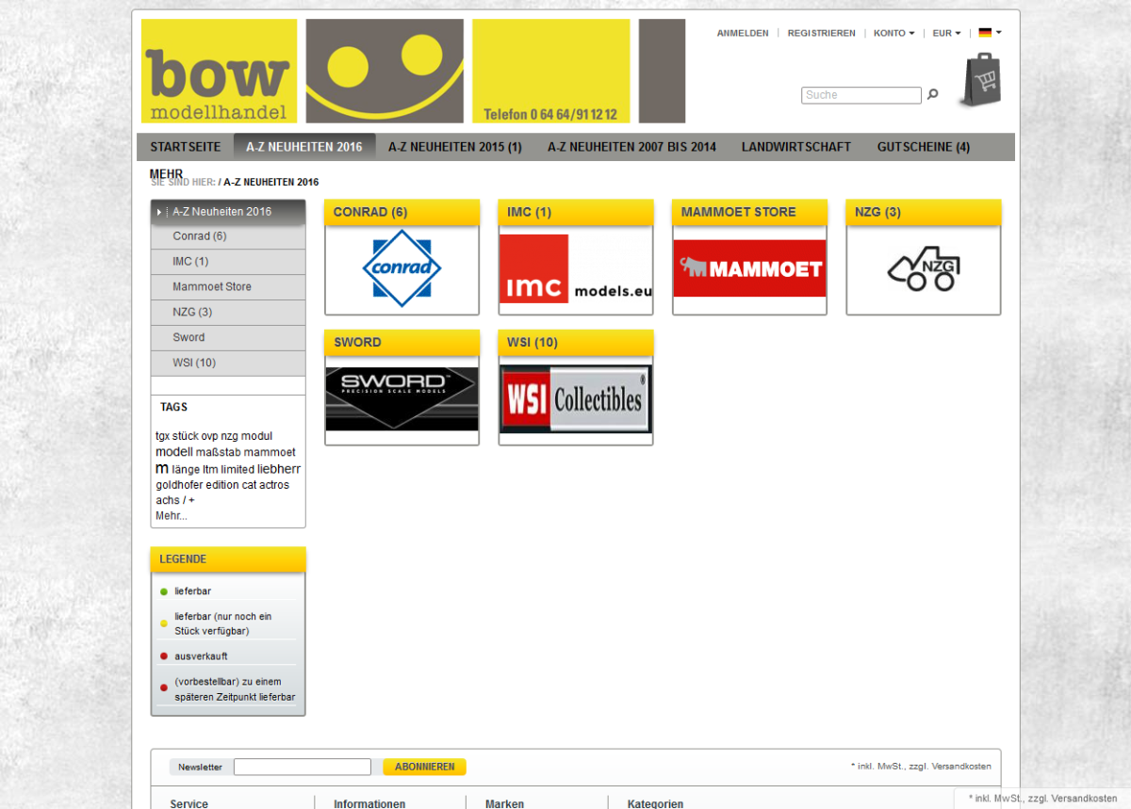Open the GUTSCHEINE (4) tab
The width and height of the screenshot is (1131, 809).
924,147
